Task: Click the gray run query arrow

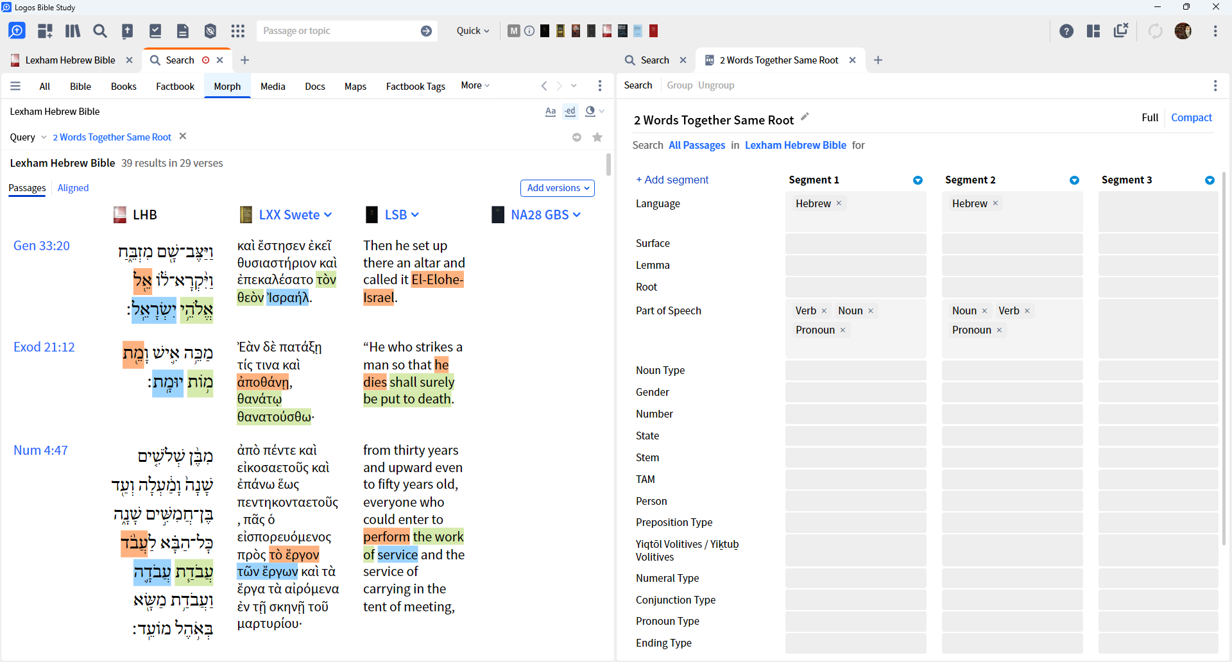Action: [x=577, y=137]
